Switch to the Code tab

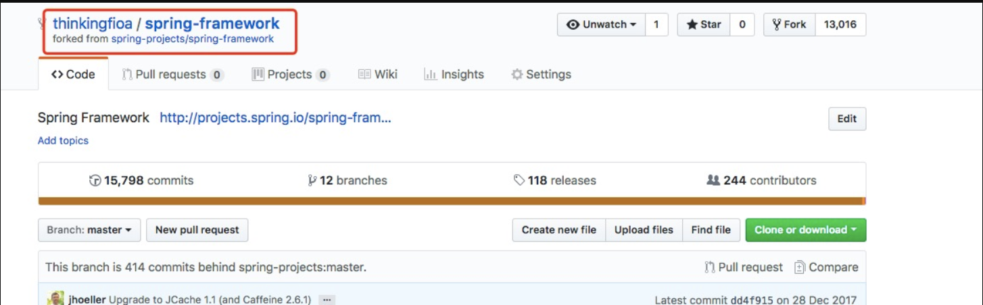pyautogui.click(x=73, y=74)
